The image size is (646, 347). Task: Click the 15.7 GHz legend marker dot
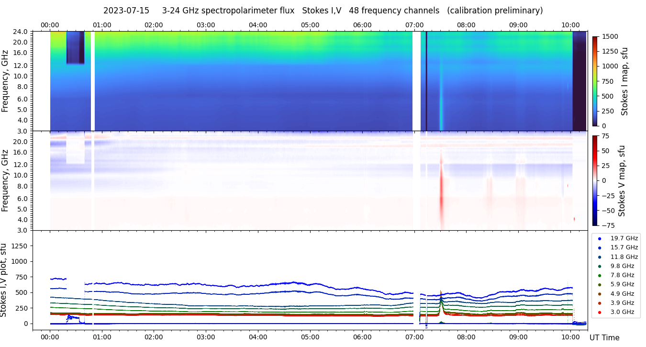pyautogui.click(x=600, y=247)
